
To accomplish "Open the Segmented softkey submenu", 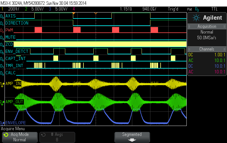I will pyautogui.click(x=132, y=137).
